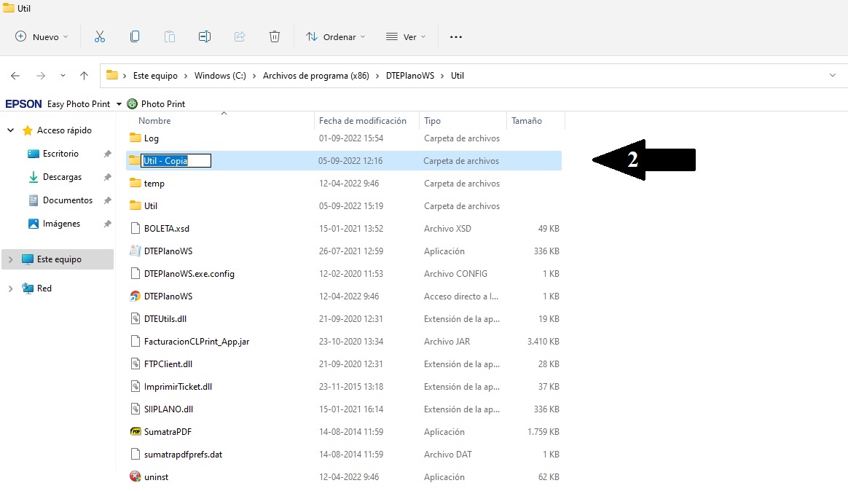Screen dimensions: 848x491
Task: Sort by Fecha de modificación column
Action: click(x=362, y=121)
